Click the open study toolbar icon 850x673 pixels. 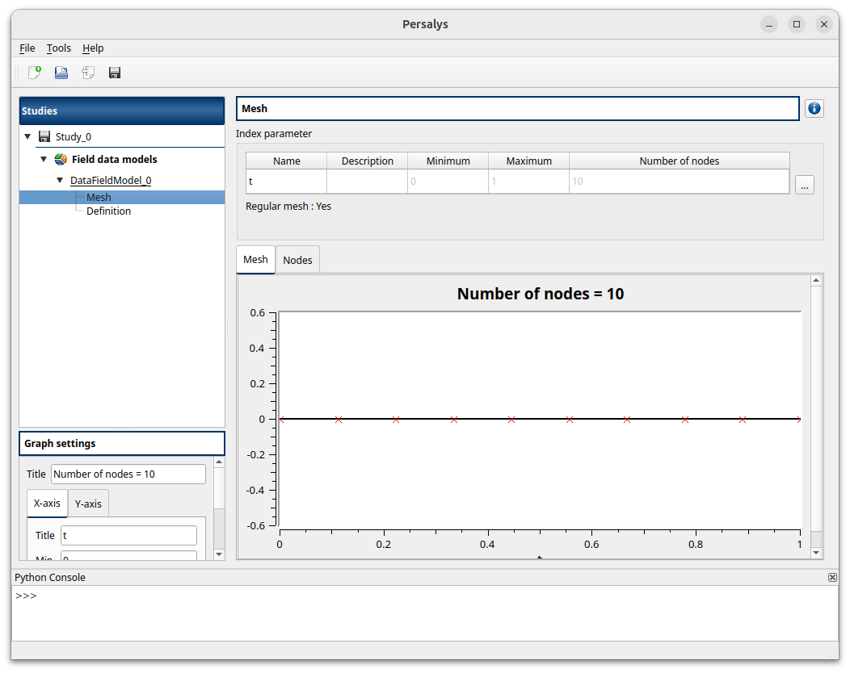(61, 73)
